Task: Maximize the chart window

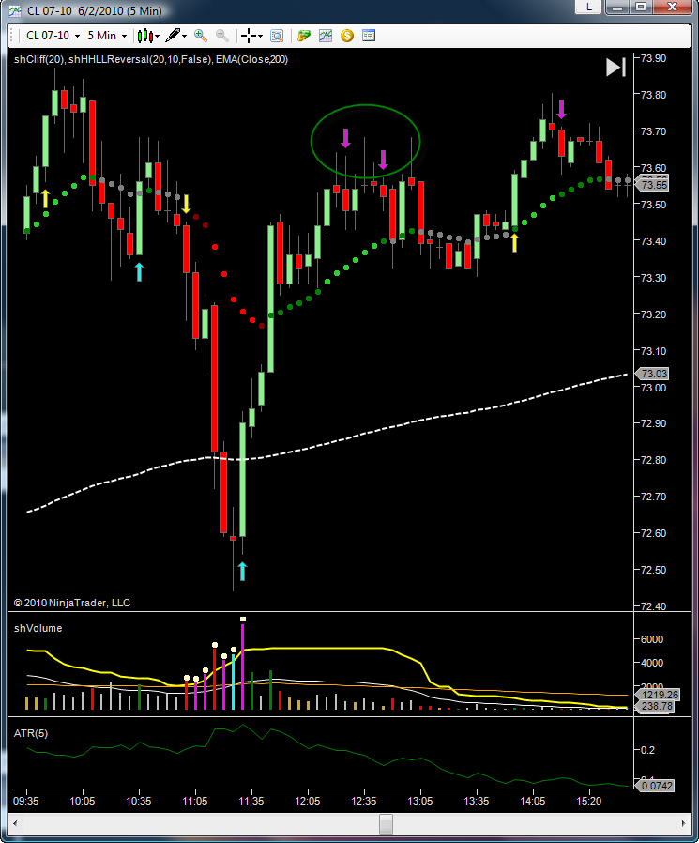Action: point(641,7)
